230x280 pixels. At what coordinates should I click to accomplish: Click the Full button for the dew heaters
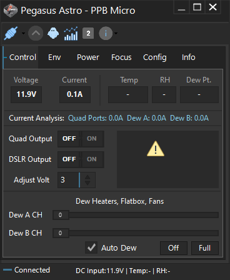point(205,248)
